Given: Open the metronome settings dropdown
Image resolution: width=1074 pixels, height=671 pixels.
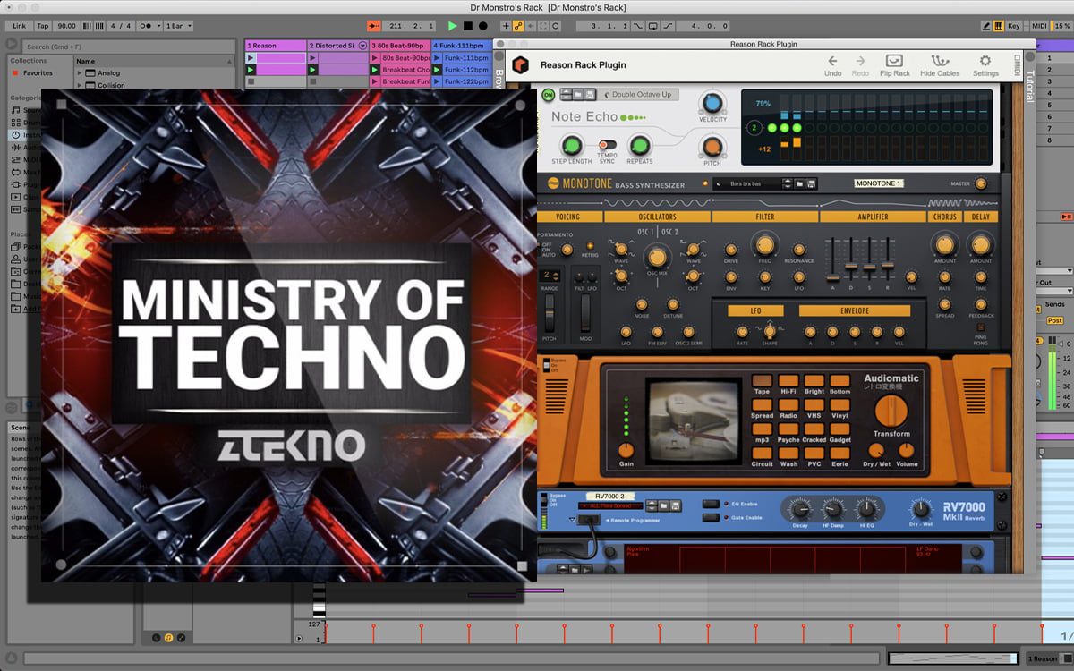Looking at the screenshot, I should [150, 26].
